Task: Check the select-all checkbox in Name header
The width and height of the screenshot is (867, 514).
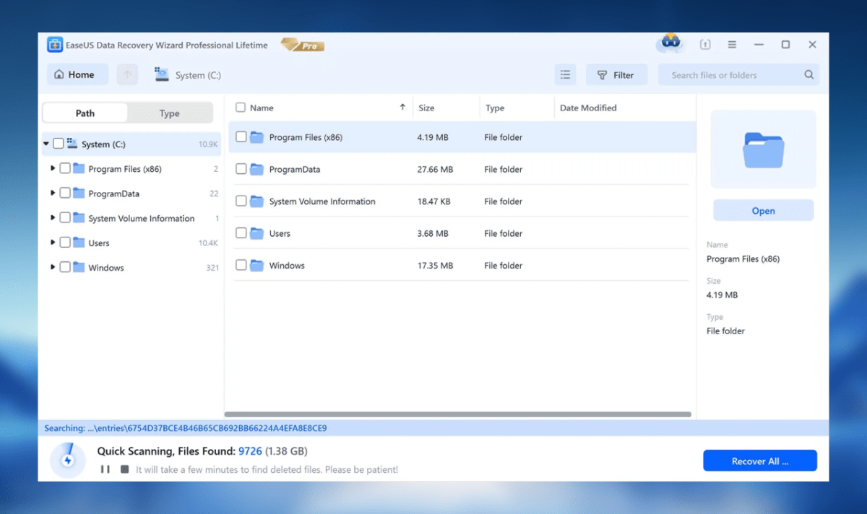Action: tap(241, 108)
